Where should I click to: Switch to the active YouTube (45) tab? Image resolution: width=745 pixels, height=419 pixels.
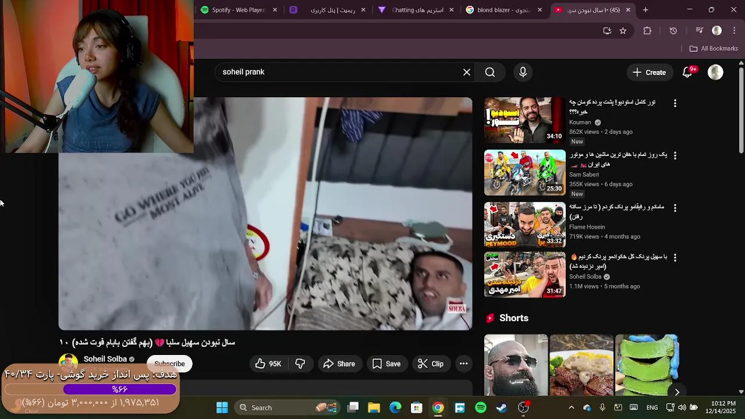592,10
